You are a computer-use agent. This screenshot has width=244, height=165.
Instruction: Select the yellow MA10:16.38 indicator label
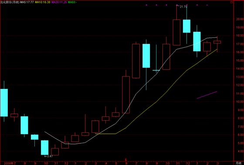click(43, 2)
